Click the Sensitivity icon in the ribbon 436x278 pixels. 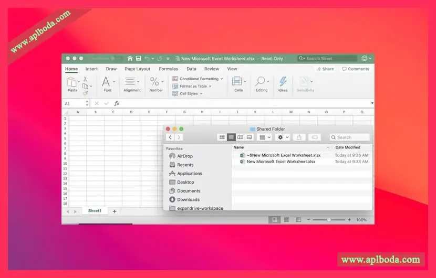pos(304,82)
